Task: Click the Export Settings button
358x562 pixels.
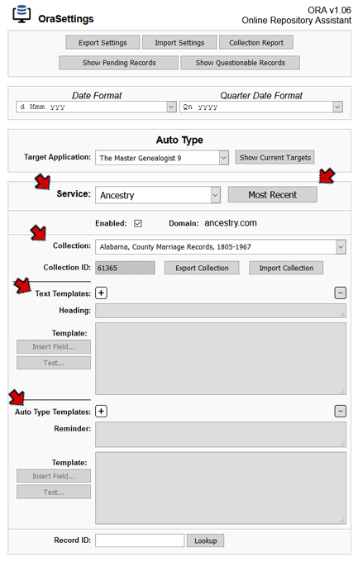Action: 103,43
